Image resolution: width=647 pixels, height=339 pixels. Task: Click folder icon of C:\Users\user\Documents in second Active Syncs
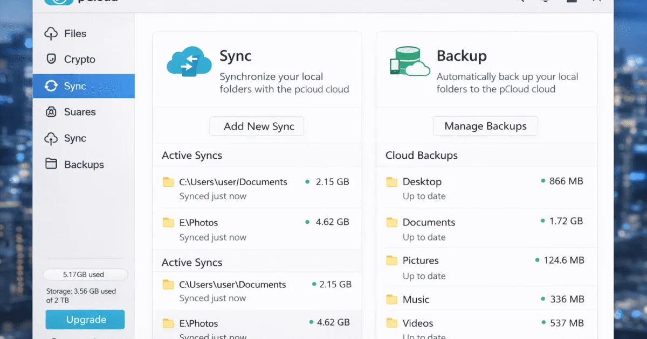click(168, 284)
